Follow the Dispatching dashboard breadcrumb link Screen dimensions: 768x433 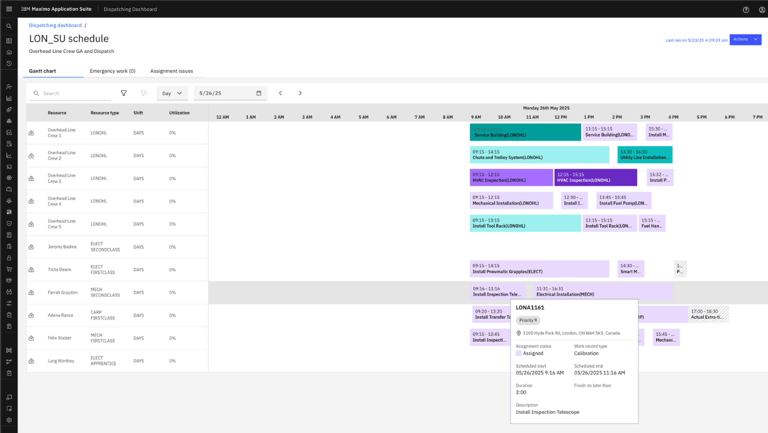[55, 25]
